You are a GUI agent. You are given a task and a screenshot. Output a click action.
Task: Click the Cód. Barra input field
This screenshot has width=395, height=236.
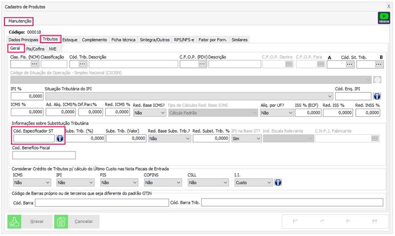pyautogui.click(x=102, y=203)
